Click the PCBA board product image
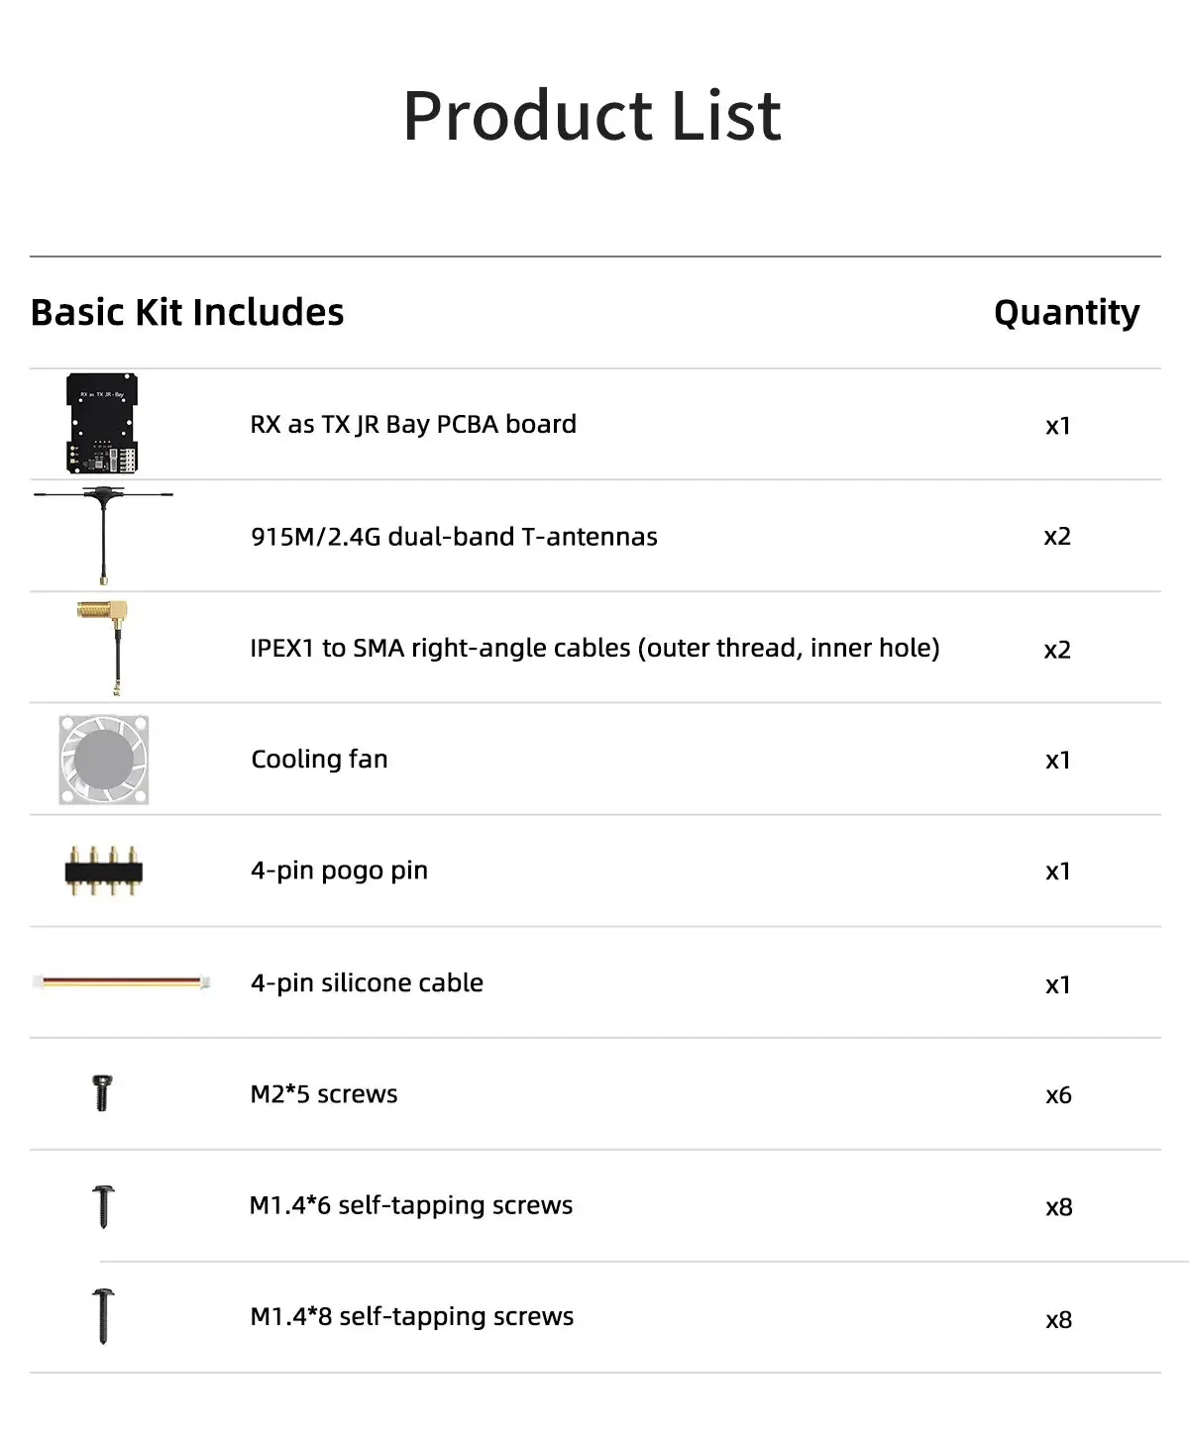 [102, 424]
